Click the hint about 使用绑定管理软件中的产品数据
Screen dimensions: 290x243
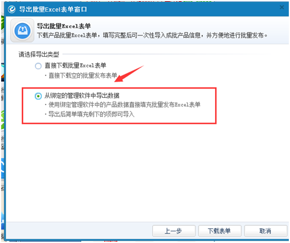pyautogui.click(x=124, y=105)
